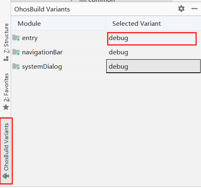Open the navigationBar variant dropdown

[153, 52]
